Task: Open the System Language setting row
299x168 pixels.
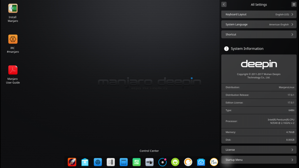Action: [259, 24]
